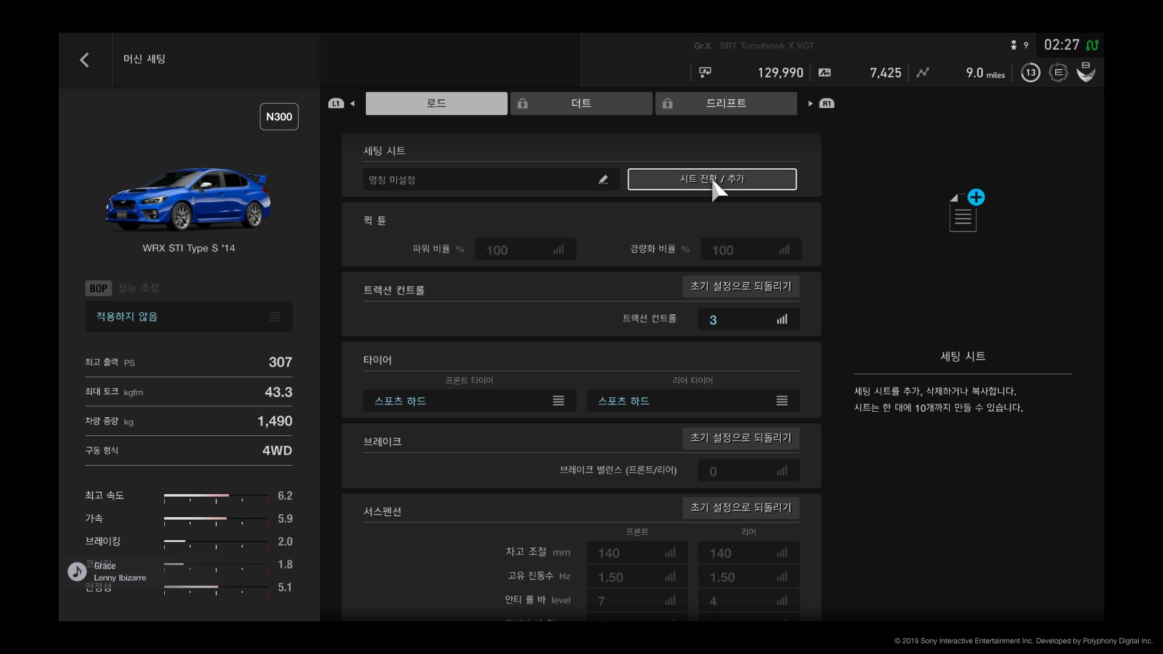The width and height of the screenshot is (1163, 654).
Task: Adjust 브레이크 밸런스 value 0
Action: pyautogui.click(x=749, y=471)
